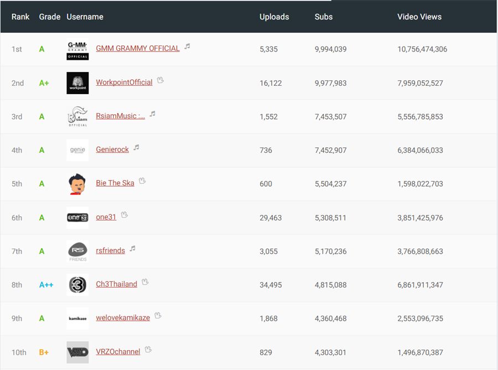Click subscriber count 9,994,039
The image size is (498, 370).
click(331, 49)
